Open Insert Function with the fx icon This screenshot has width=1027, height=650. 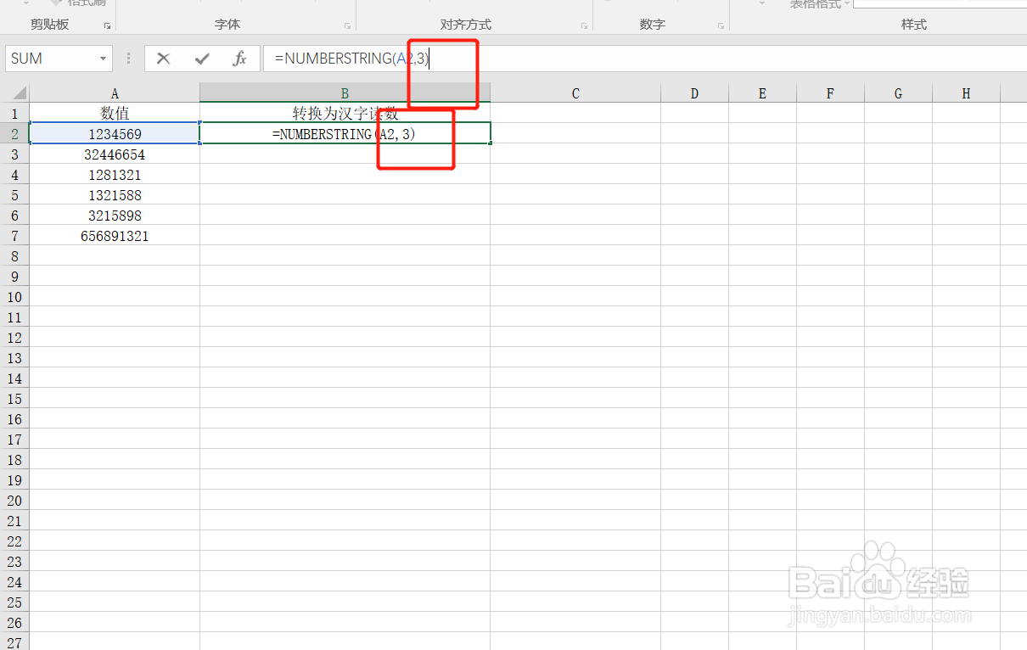tap(240, 59)
